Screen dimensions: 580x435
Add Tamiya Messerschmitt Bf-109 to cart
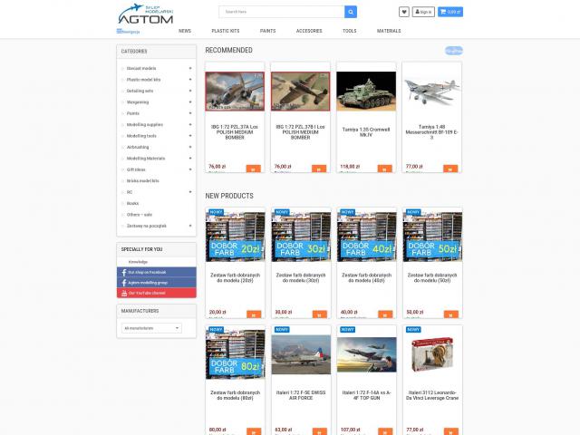point(450,169)
